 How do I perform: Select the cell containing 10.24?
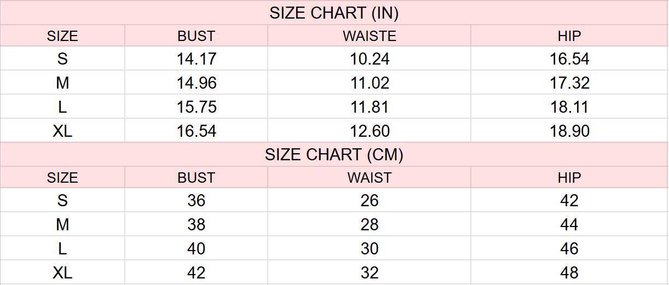370,59
